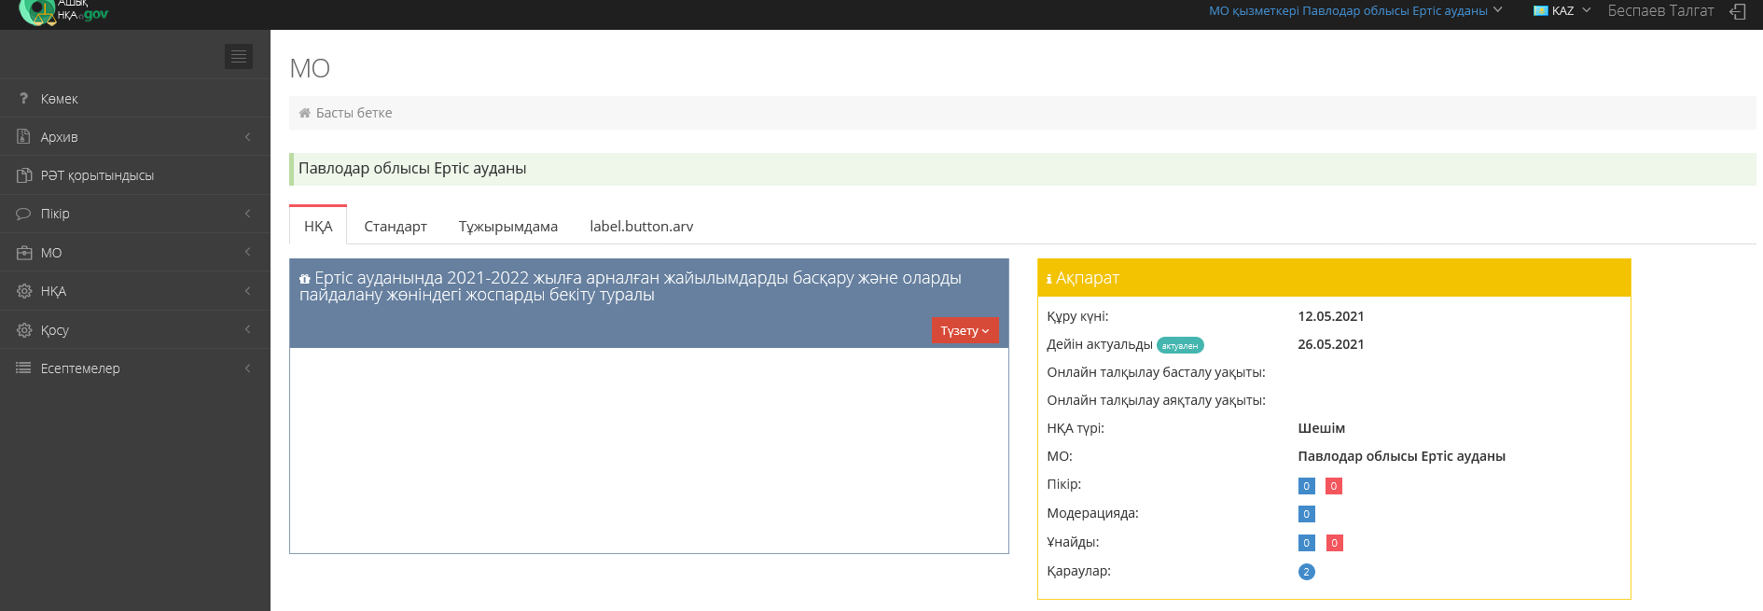Screen dimensions: 1763x611
Task: Expand the МО қызметкері role dropdown
Action: click(1355, 11)
